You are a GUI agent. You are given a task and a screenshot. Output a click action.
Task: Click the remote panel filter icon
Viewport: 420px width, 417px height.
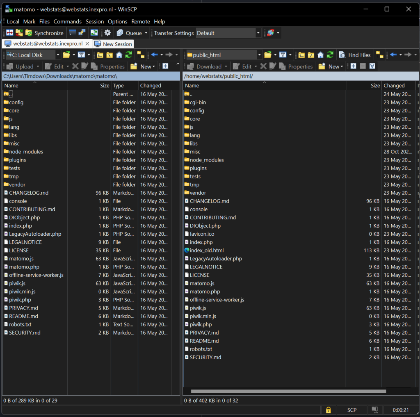click(283, 55)
